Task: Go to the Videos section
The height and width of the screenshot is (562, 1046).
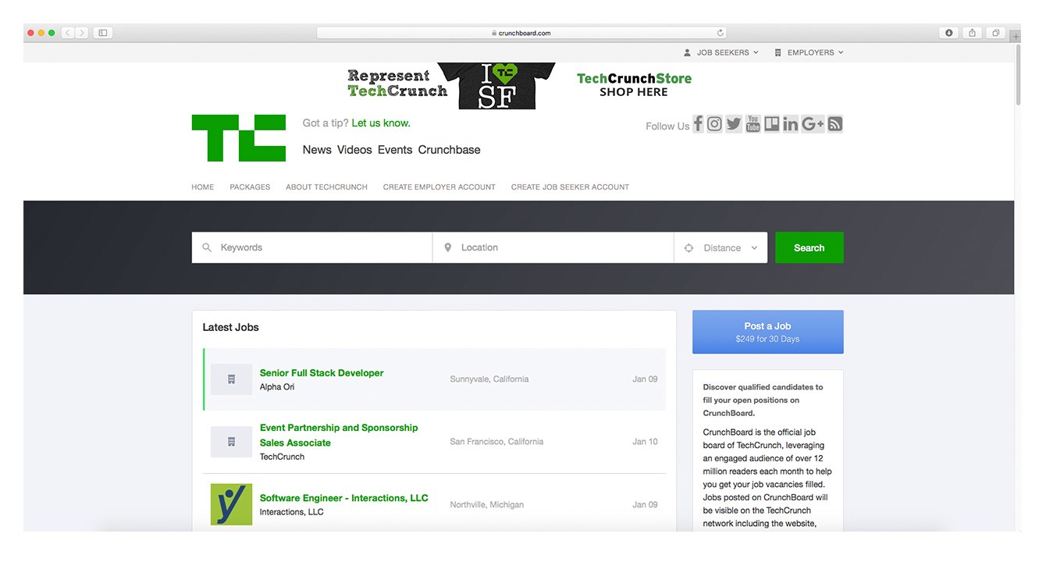Action: point(354,150)
